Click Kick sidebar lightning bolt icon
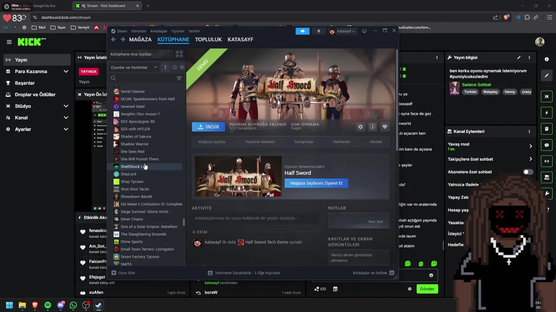Image resolution: width=556 pixels, height=312 pixels. pos(546,113)
